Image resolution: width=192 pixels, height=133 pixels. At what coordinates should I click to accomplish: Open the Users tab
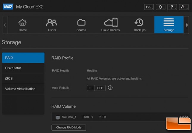(52, 25)
